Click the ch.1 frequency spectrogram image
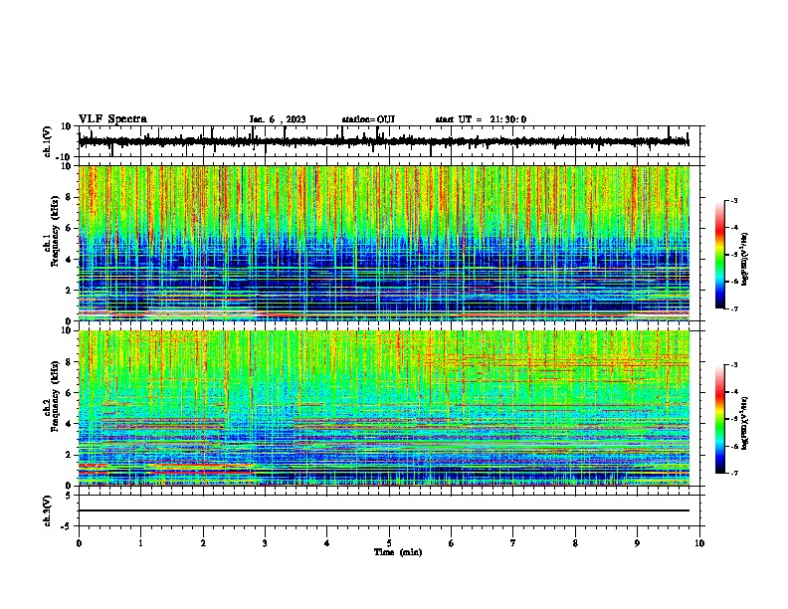Image resolution: width=788 pixels, height=609 pixels. [x=383, y=243]
